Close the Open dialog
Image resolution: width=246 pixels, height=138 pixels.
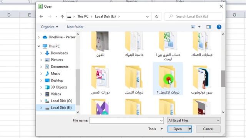[x=221, y=6]
